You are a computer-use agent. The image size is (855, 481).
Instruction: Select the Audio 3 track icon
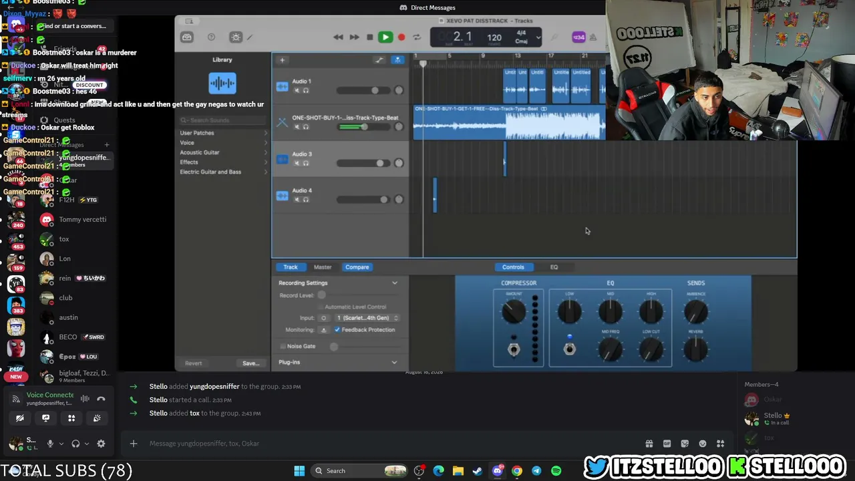(282, 159)
